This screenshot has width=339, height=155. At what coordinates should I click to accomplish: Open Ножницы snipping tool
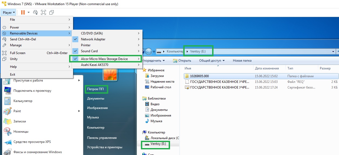click(21, 132)
